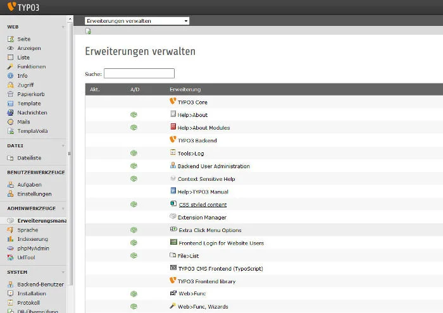Click the Extension Manager row name

tap(202, 218)
